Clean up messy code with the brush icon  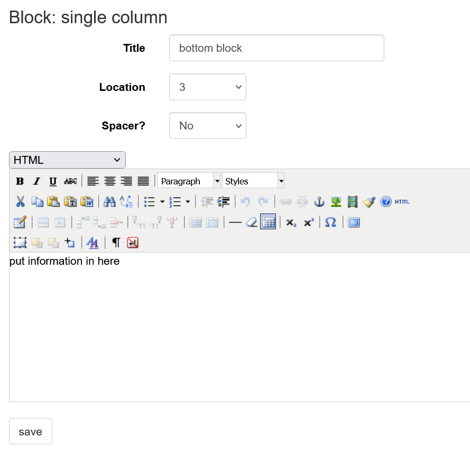pyautogui.click(x=370, y=201)
